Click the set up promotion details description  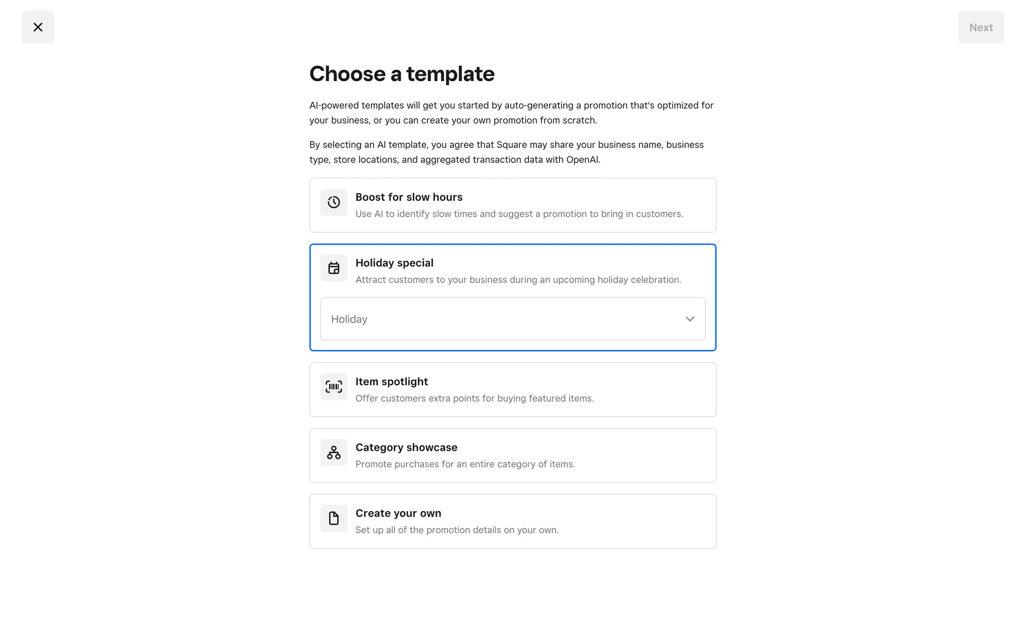[456, 530]
